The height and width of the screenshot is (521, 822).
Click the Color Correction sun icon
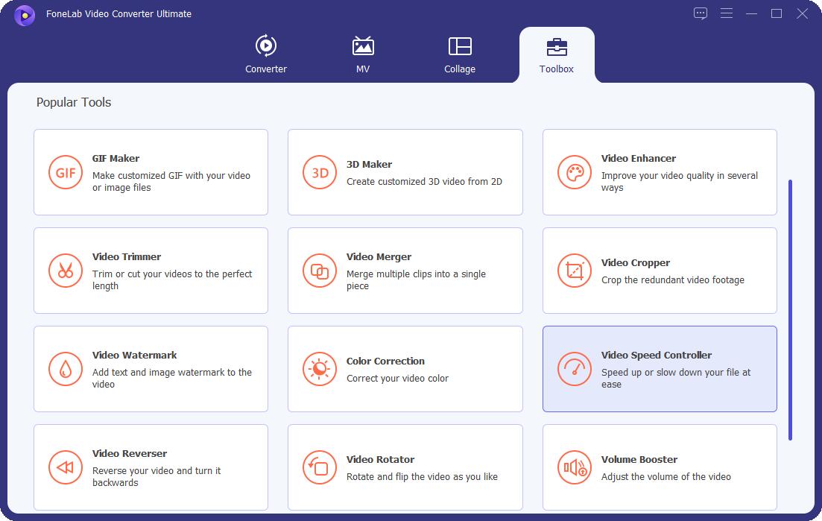(319, 369)
